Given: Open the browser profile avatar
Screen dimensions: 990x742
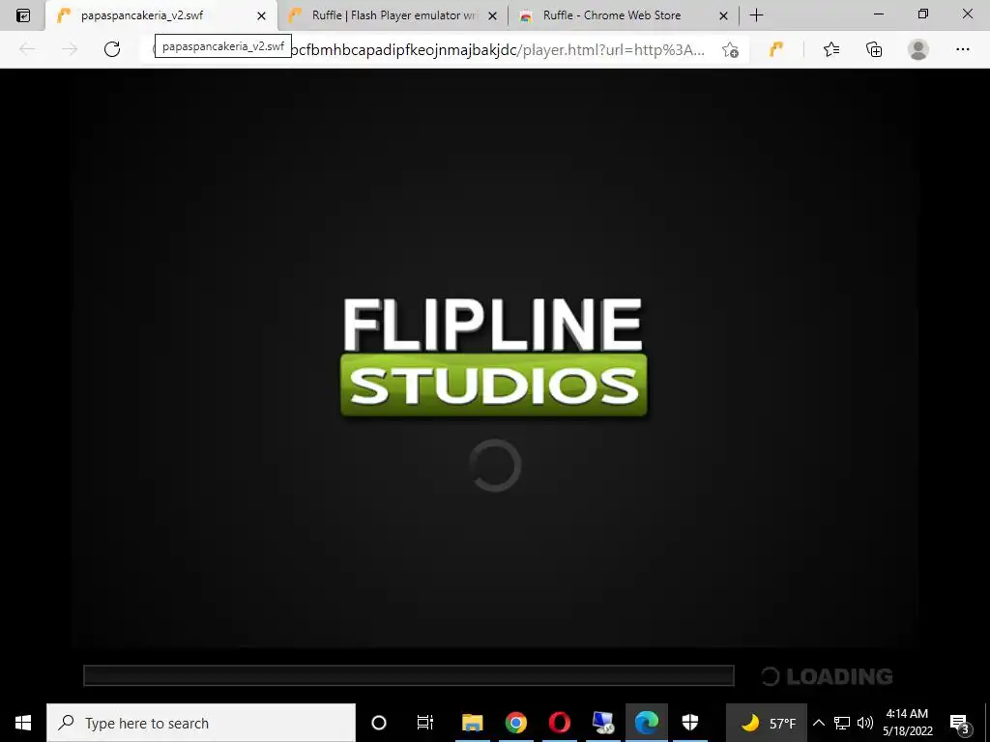Looking at the screenshot, I should click(x=918, y=49).
